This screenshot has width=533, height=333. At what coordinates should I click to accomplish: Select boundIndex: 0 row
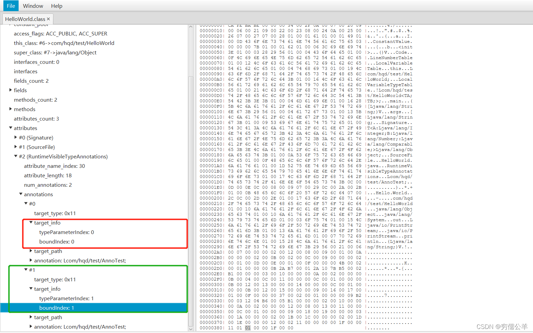tap(57, 241)
